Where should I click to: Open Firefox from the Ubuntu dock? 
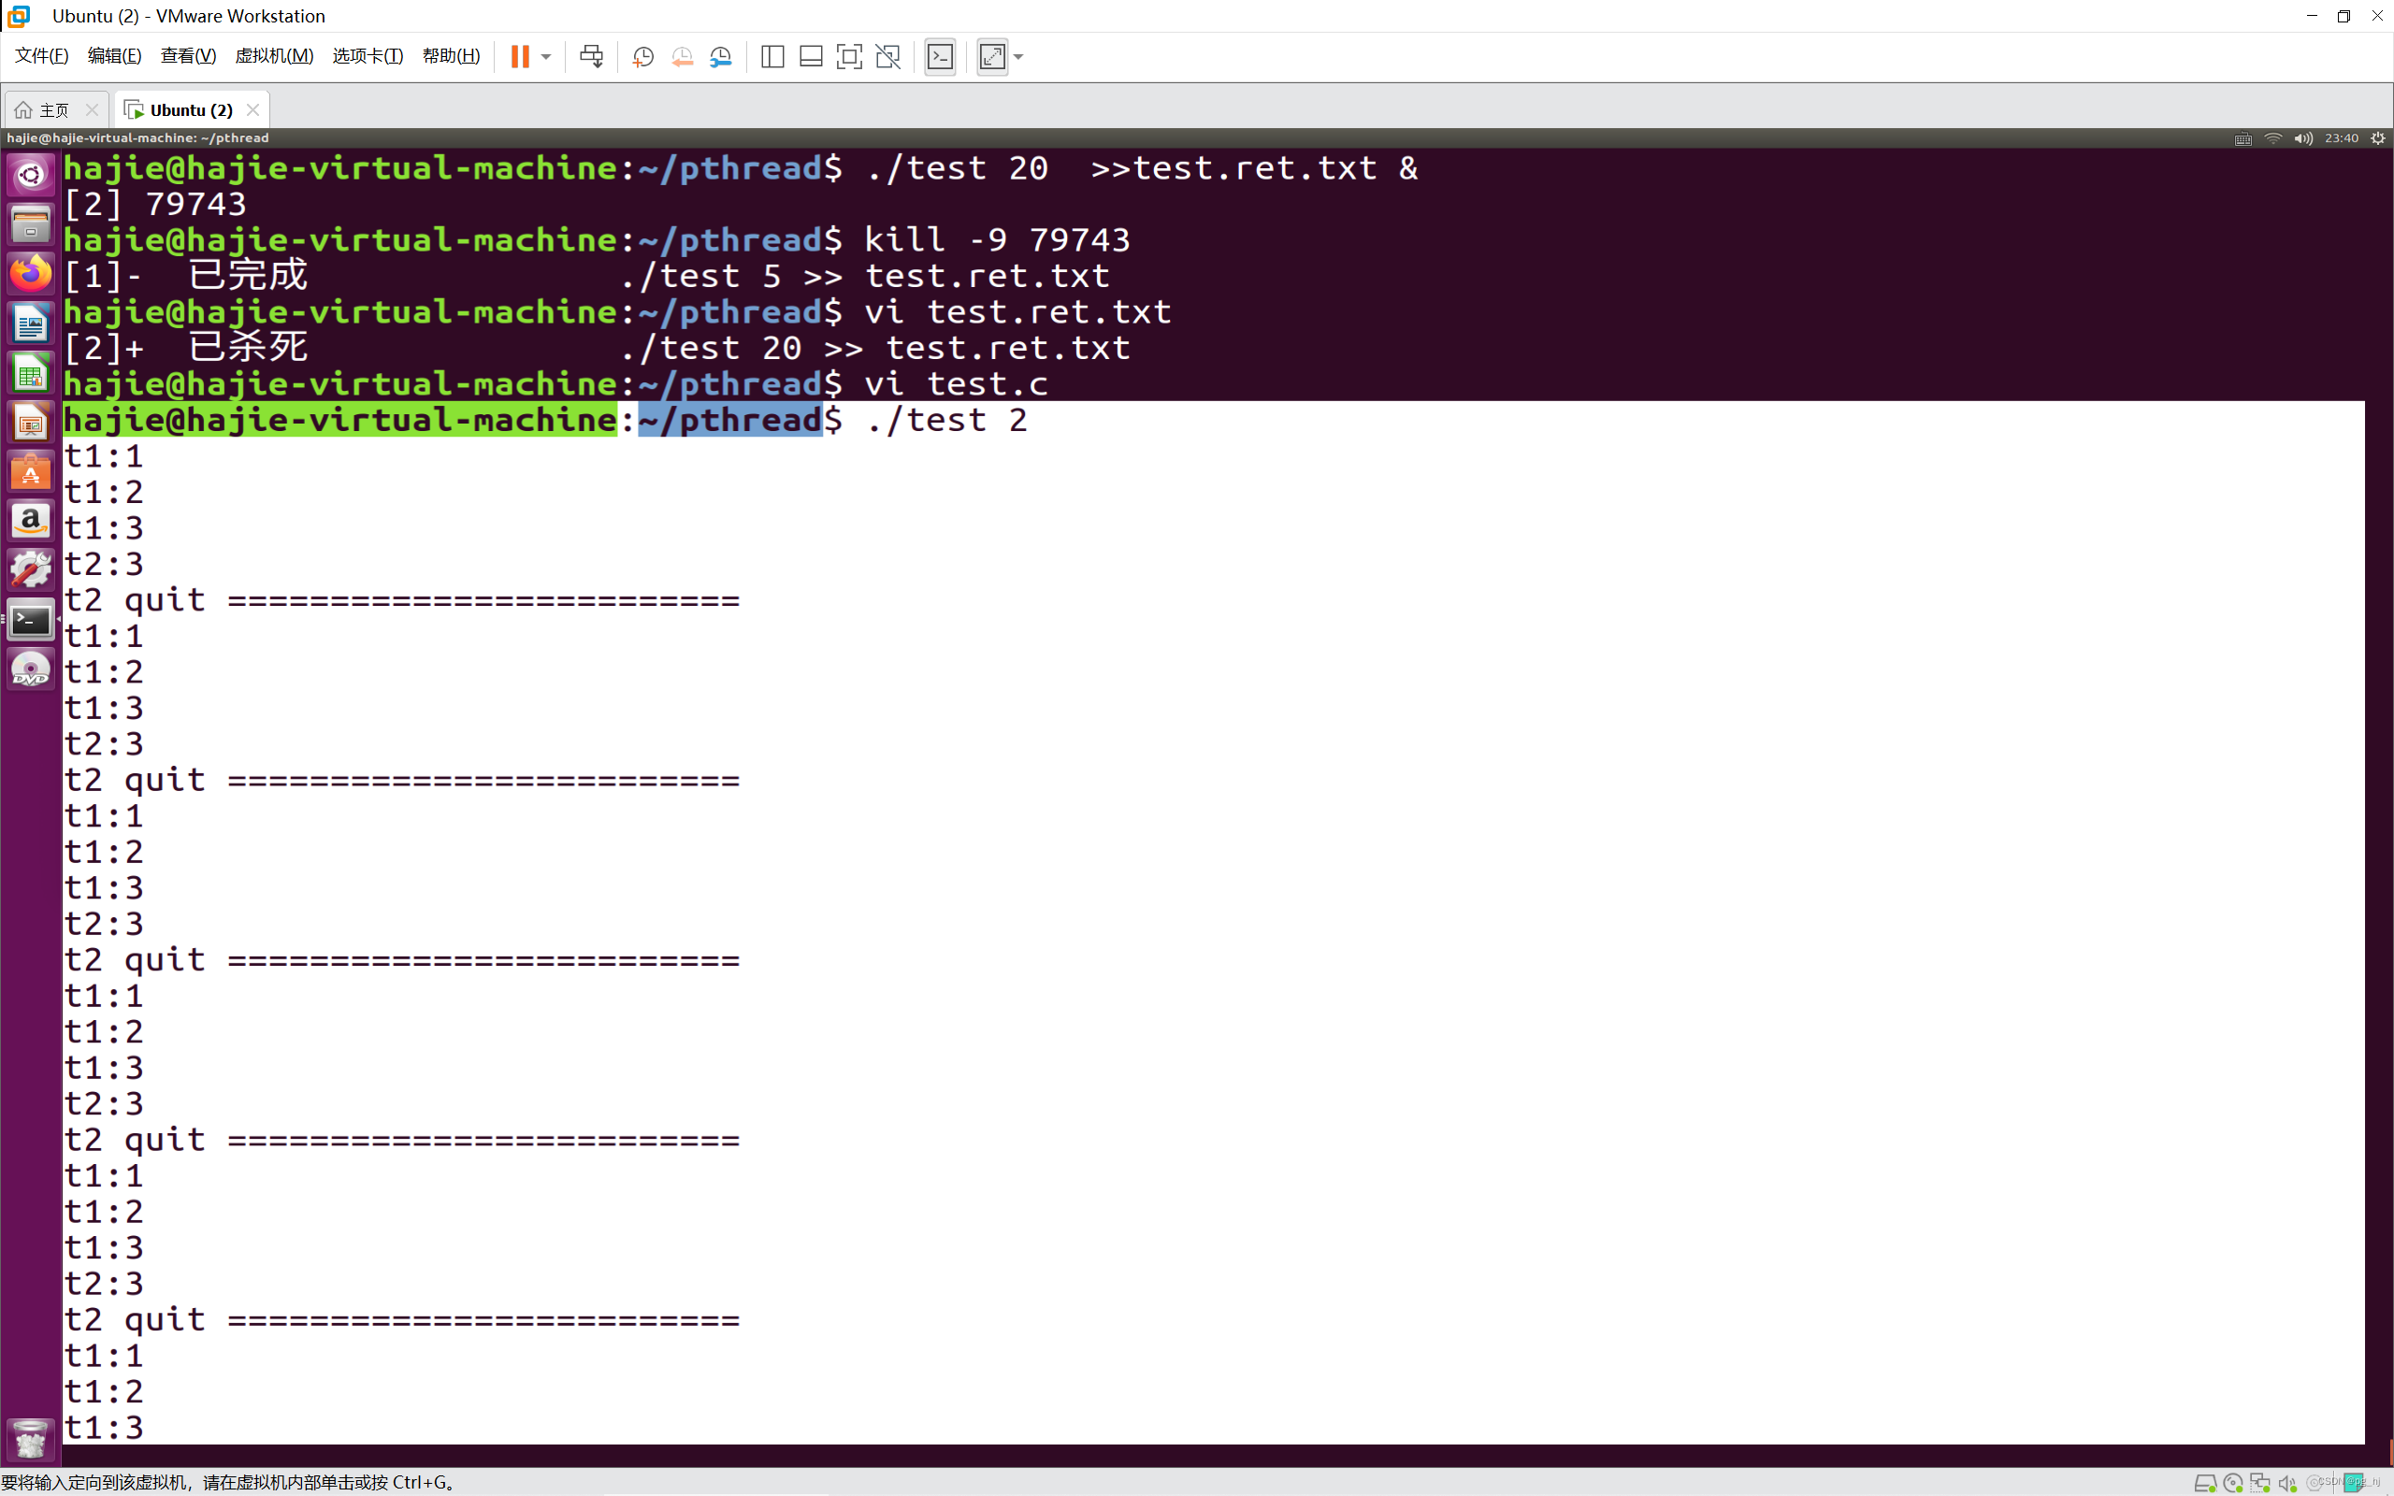click(x=31, y=272)
